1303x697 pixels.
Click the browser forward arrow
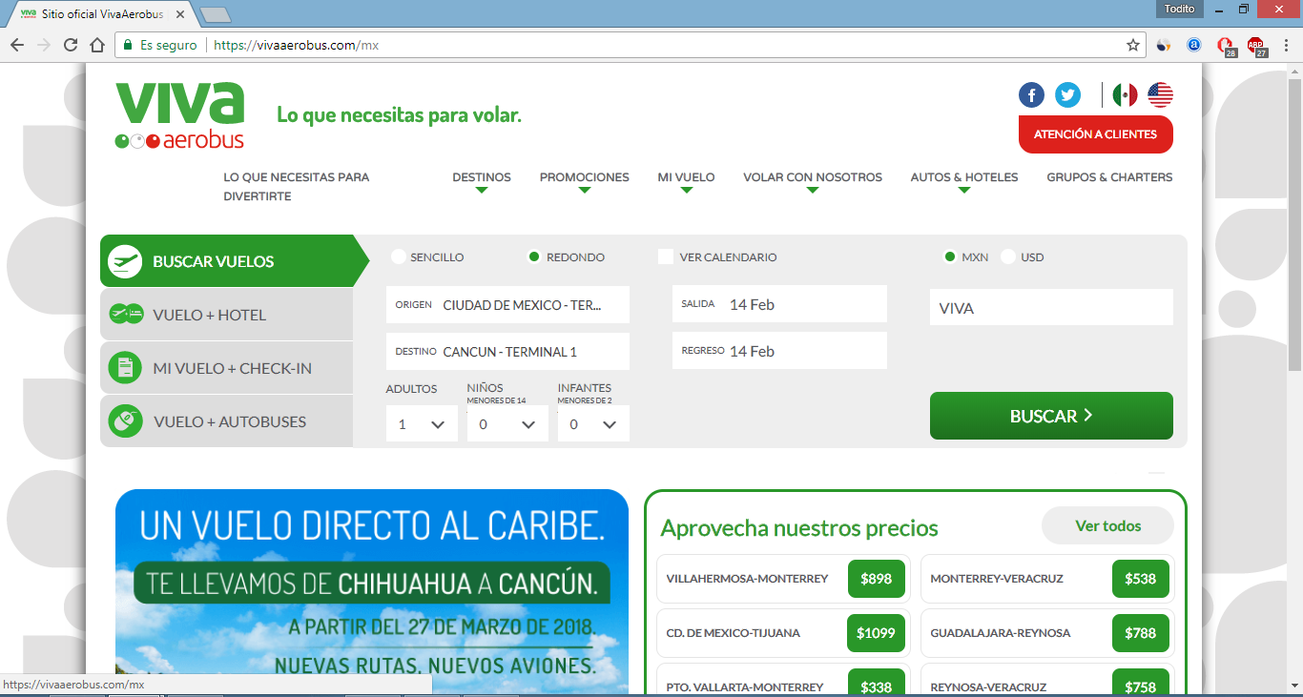tap(43, 45)
